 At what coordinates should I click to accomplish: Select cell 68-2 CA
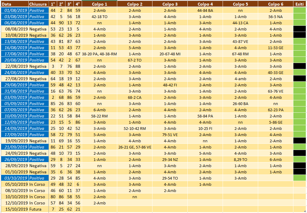[x=135, y=97]
